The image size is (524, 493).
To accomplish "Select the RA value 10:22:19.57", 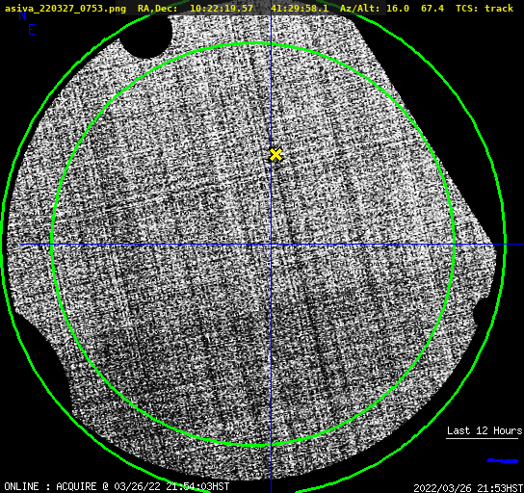I will tap(222, 9).
